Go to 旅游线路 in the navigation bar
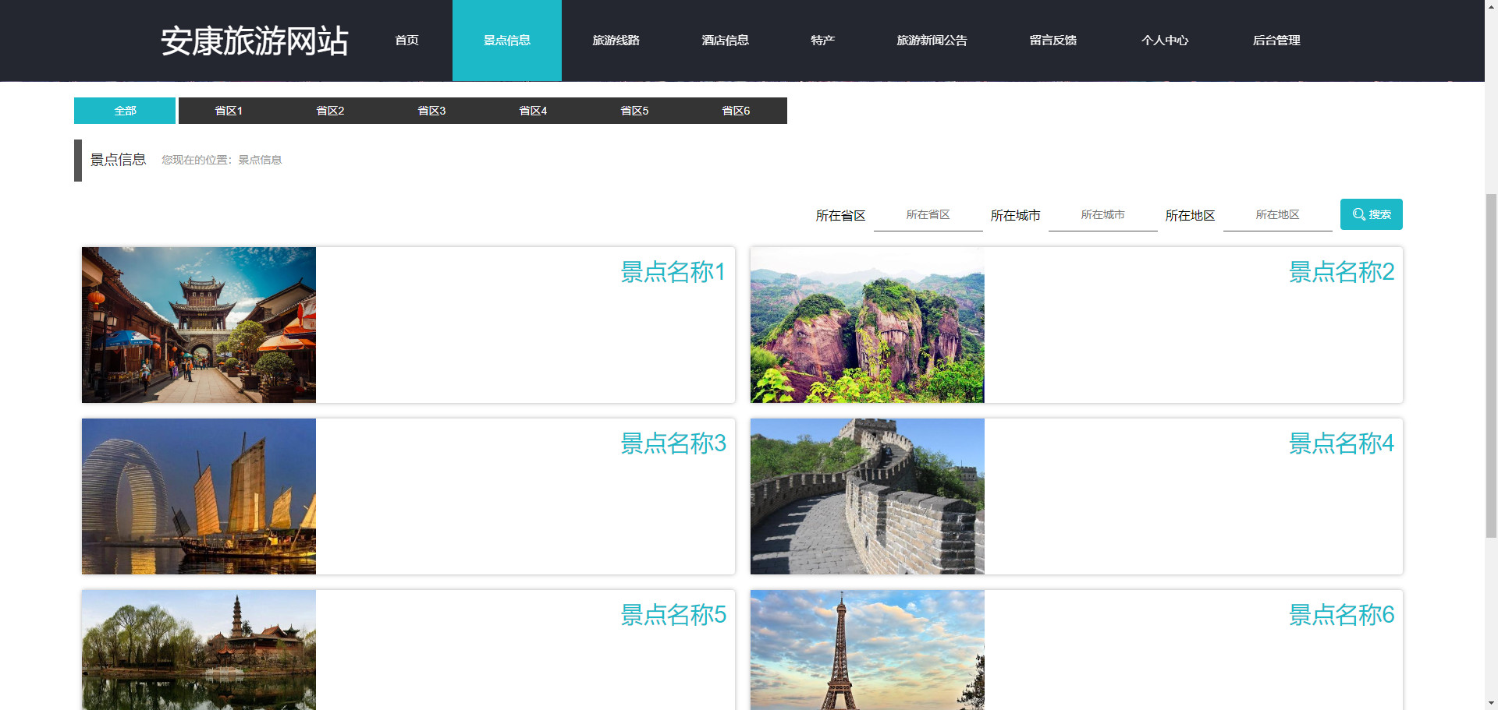The image size is (1498, 710). (616, 41)
